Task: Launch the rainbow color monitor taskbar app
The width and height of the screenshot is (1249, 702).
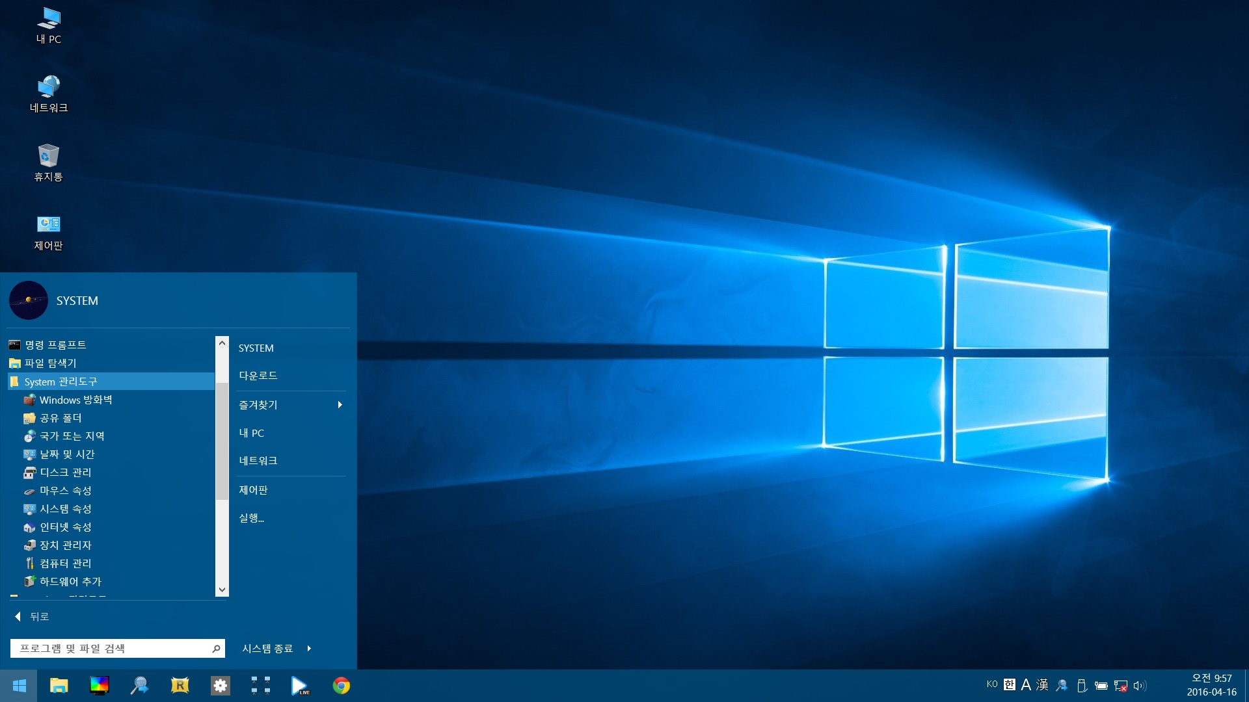Action: click(x=100, y=686)
